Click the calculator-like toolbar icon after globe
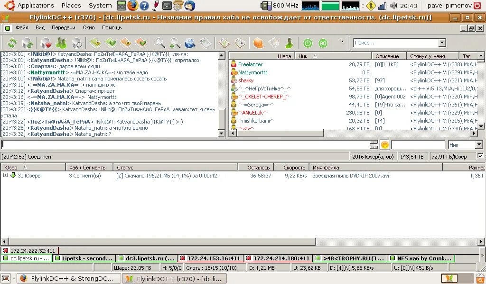This screenshot has width=486, height=284. click(x=206, y=43)
